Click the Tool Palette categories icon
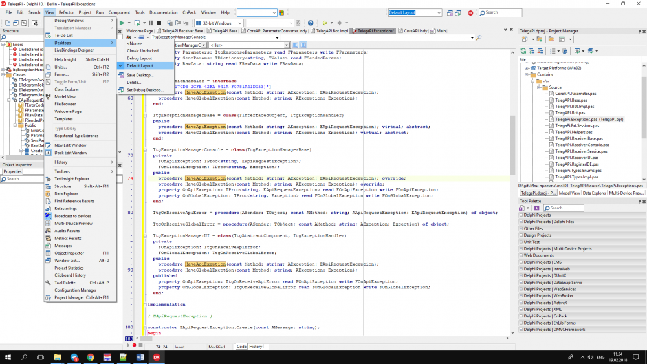The height and width of the screenshot is (364, 647). click(522, 208)
